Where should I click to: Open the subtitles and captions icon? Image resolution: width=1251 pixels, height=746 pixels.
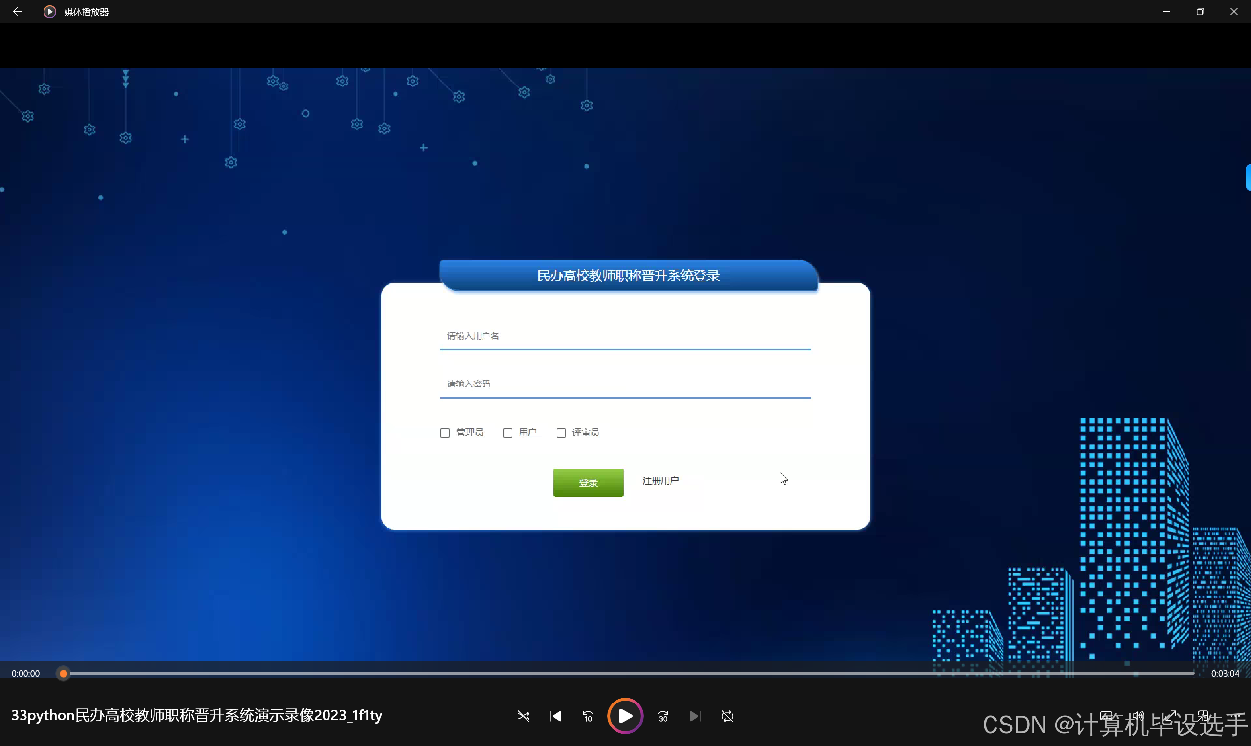[x=1106, y=715]
